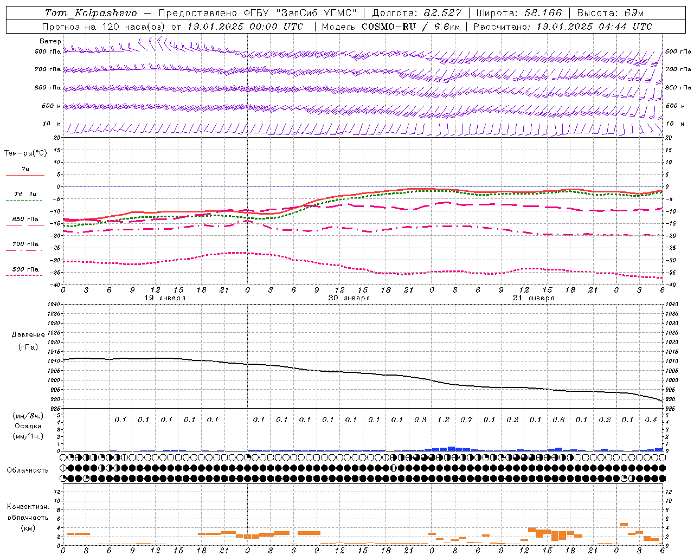Click the model label COSMO-RU / 6.6км

click(410, 27)
